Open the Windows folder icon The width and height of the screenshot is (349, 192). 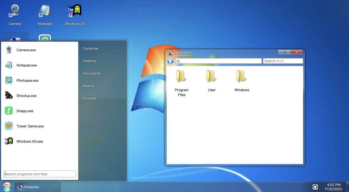pyautogui.click(x=241, y=76)
